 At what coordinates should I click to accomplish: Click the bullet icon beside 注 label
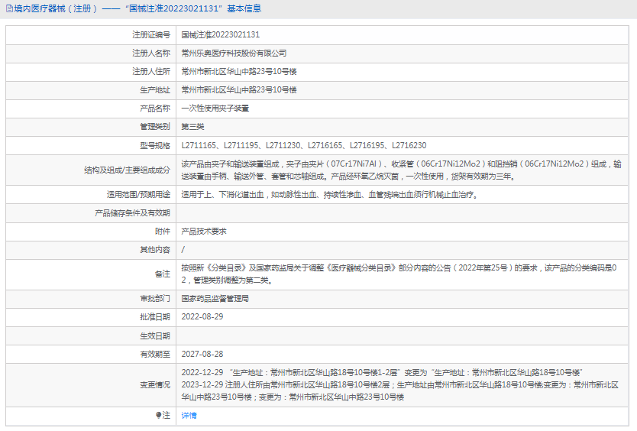coord(158,415)
